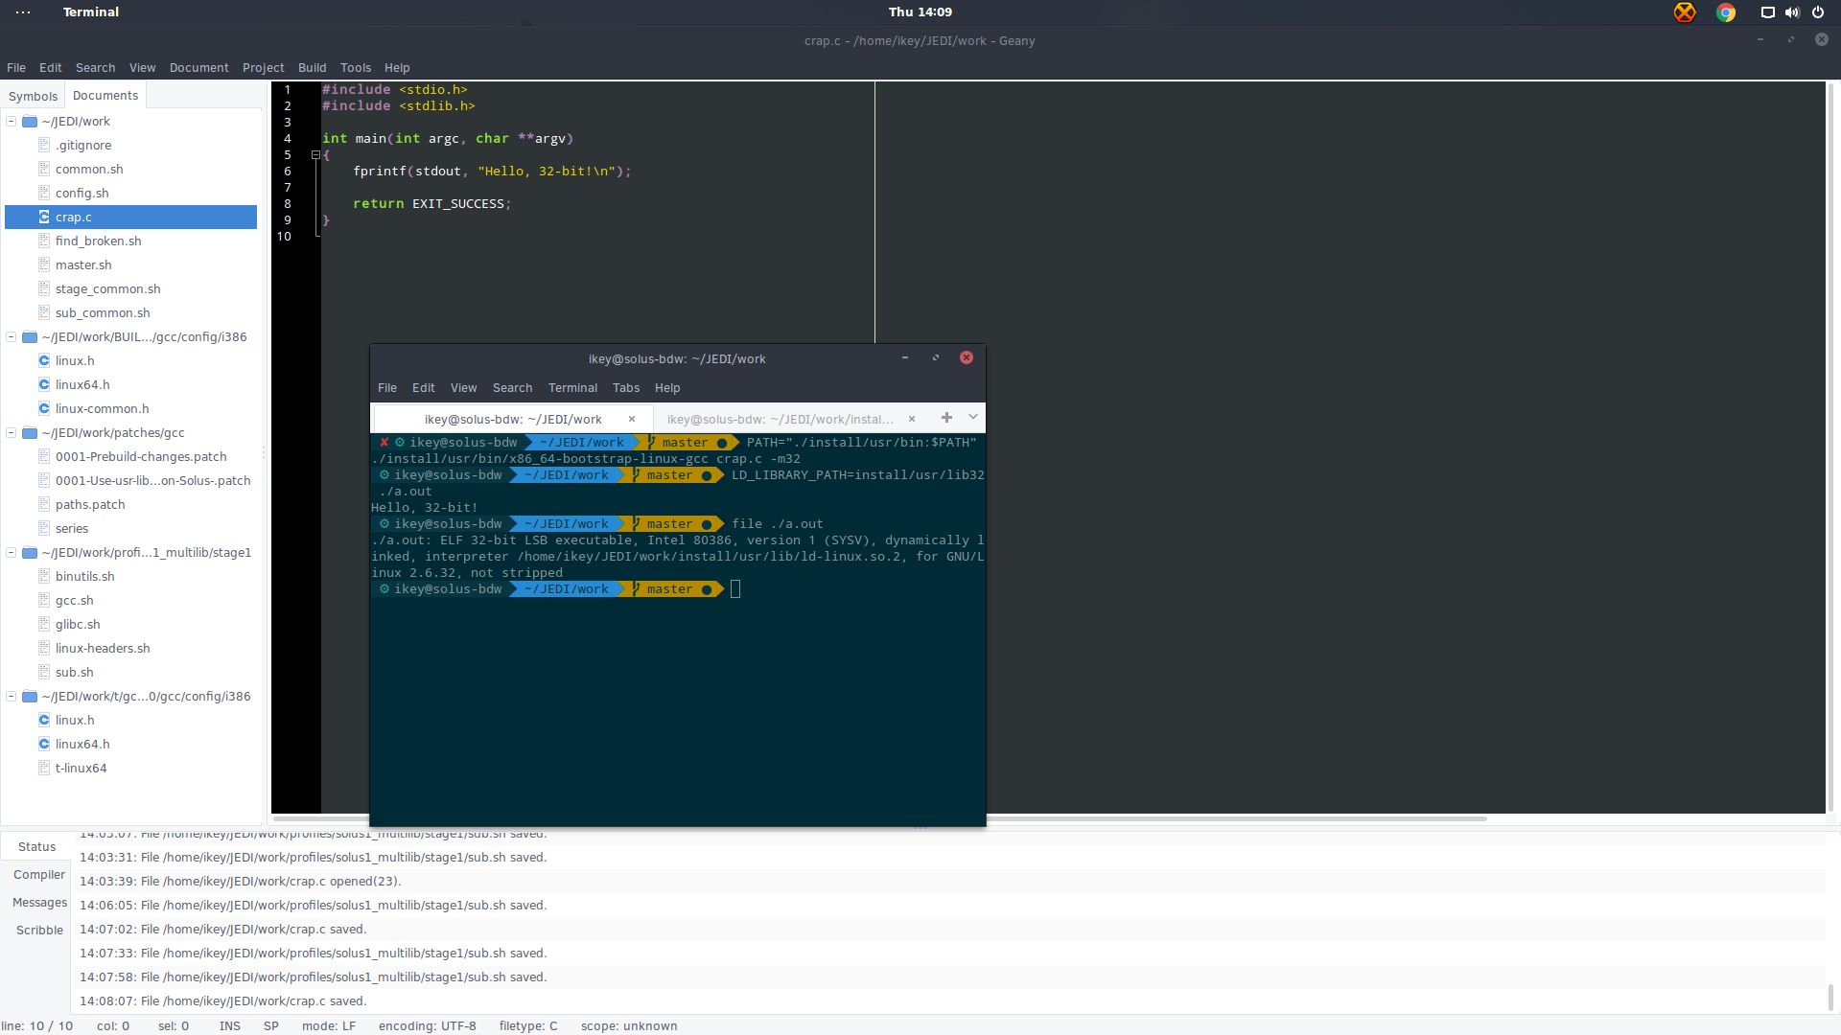Select the second terminal tab ~/JEDI/work/instal...
The image size is (1841, 1035).
click(781, 419)
